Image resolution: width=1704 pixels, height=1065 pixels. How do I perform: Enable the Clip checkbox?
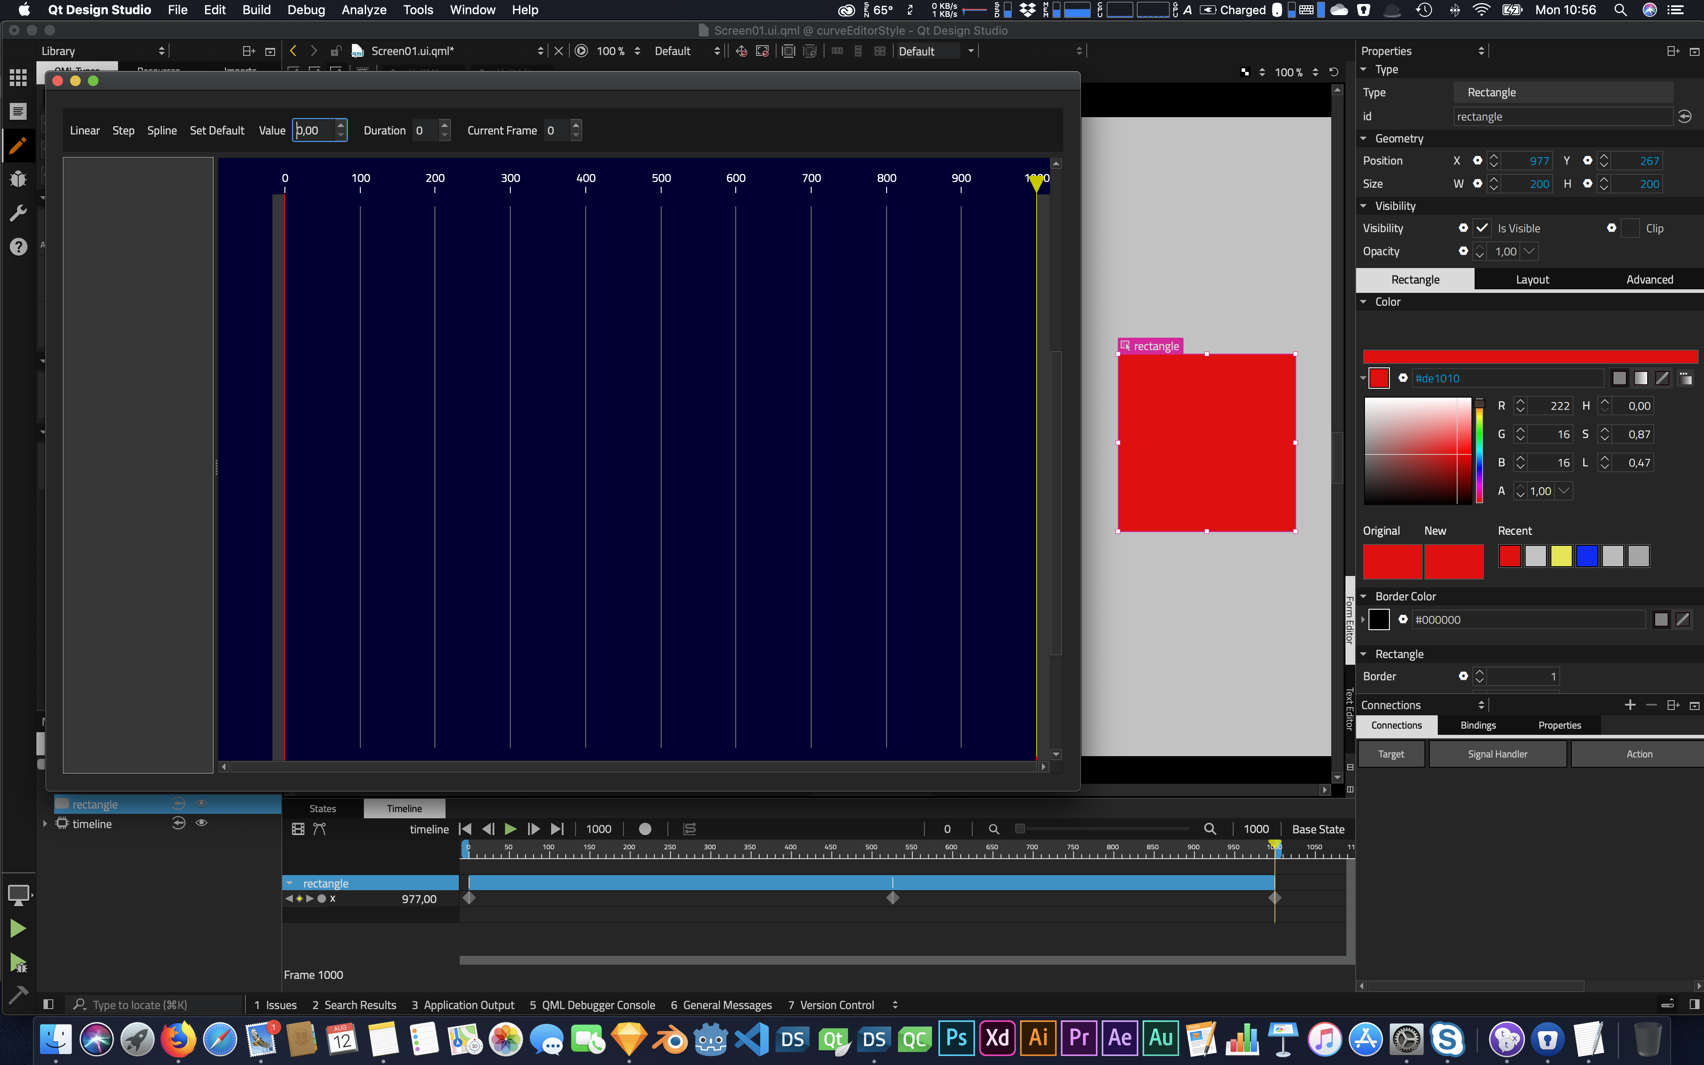tap(1630, 228)
